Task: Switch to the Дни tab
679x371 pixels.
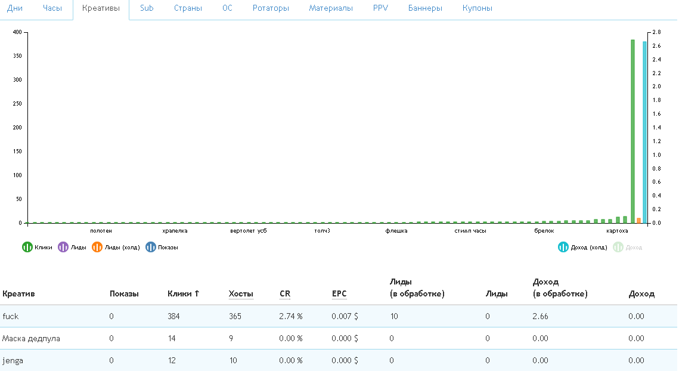Action: [15, 8]
